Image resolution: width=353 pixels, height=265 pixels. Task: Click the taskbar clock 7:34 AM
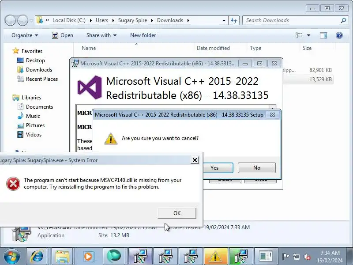[330, 253]
